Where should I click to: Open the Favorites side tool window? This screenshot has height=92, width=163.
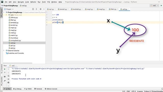2,81
